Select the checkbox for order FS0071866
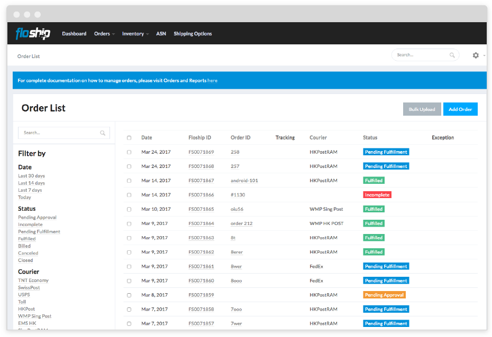Viewport: 492px width, 337px height. point(129,195)
